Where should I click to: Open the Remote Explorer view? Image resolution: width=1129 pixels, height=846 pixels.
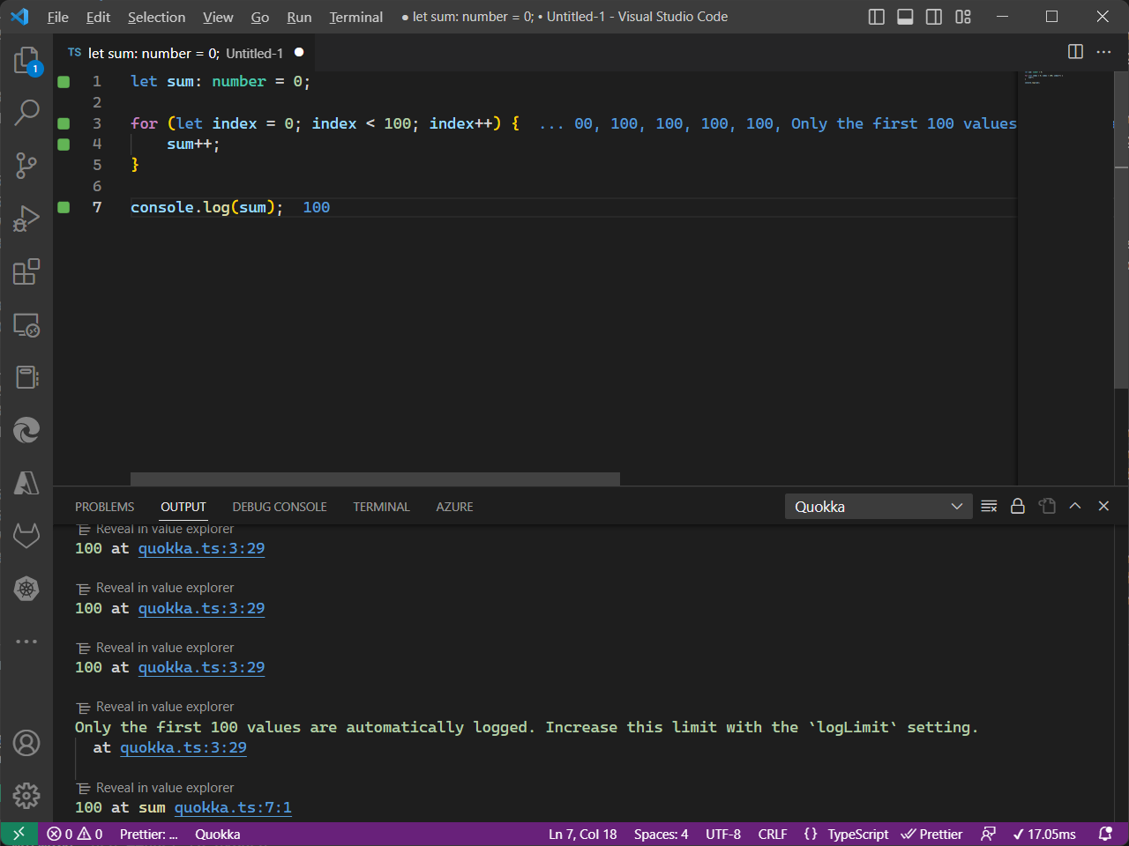point(26,324)
